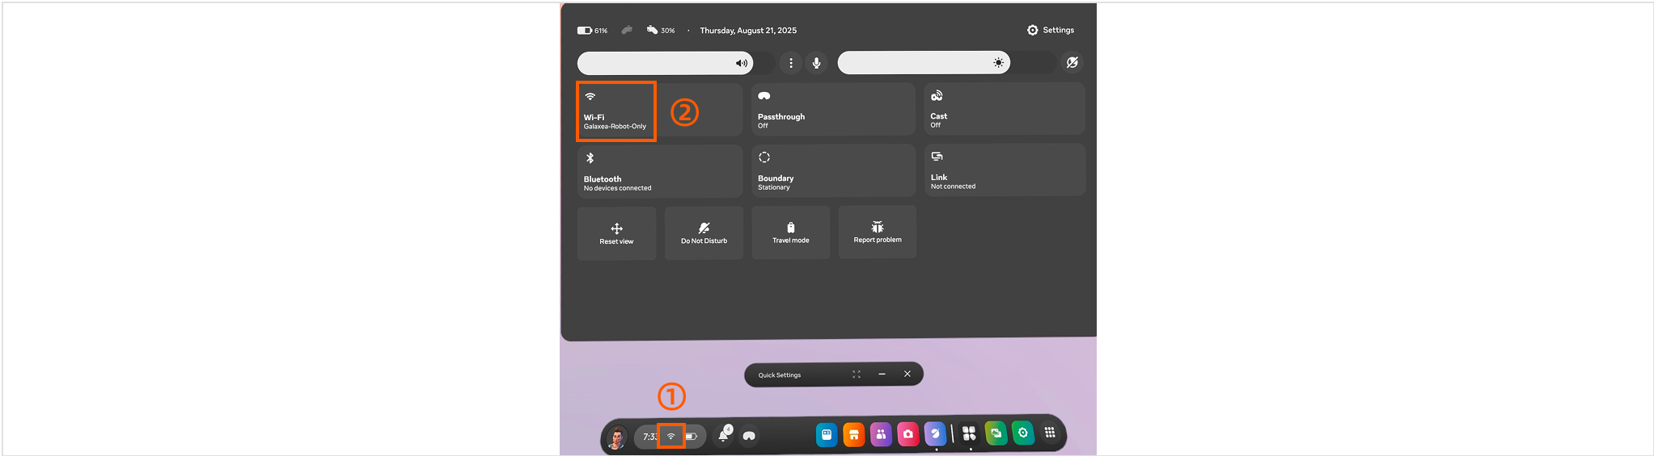Viewport: 1654px width, 456px height.
Task: Click the Wi-Fi status icon in the dock
Action: 670,436
